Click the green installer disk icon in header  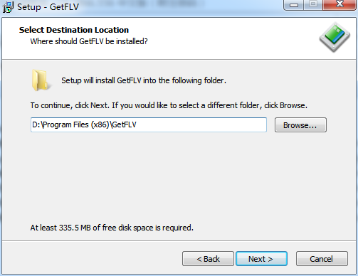(335, 37)
